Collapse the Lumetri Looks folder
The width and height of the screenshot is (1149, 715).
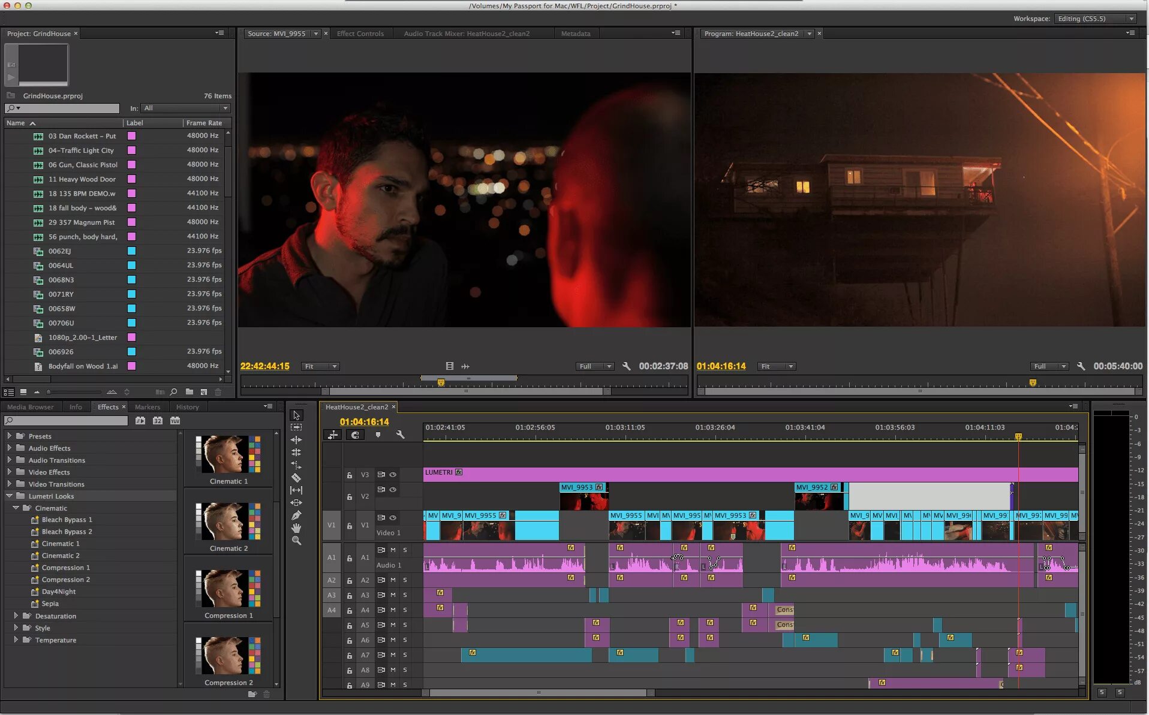coord(10,496)
